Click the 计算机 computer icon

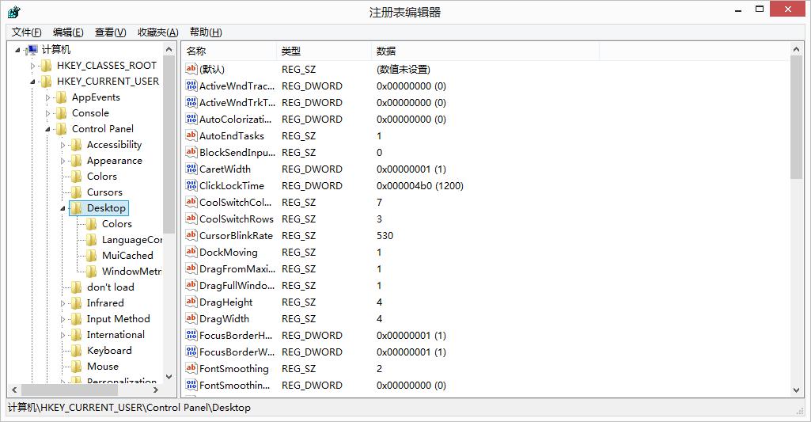32,50
